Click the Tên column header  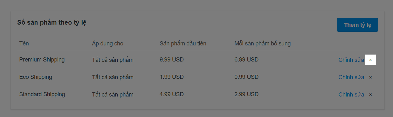click(x=24, y=44)
